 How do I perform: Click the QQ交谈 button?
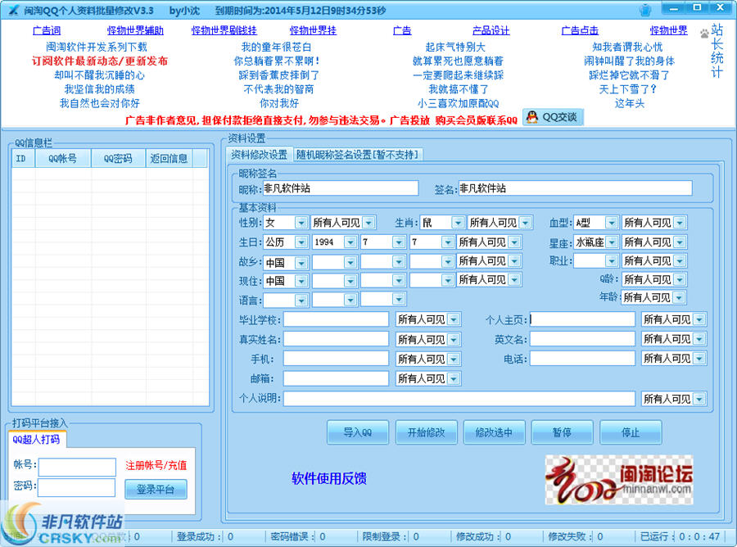pos(554,117)
